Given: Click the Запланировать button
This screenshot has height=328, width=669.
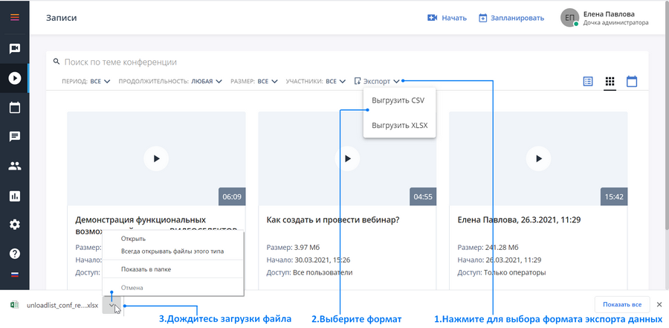Looking at the screenshot, I should [511, 18].
